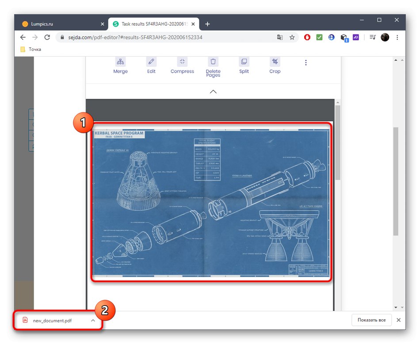Select the Merge tool

pyautogui.click(x=120, y=66)
